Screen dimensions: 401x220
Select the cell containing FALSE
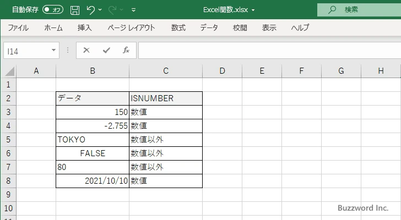(x=93, y=153)
